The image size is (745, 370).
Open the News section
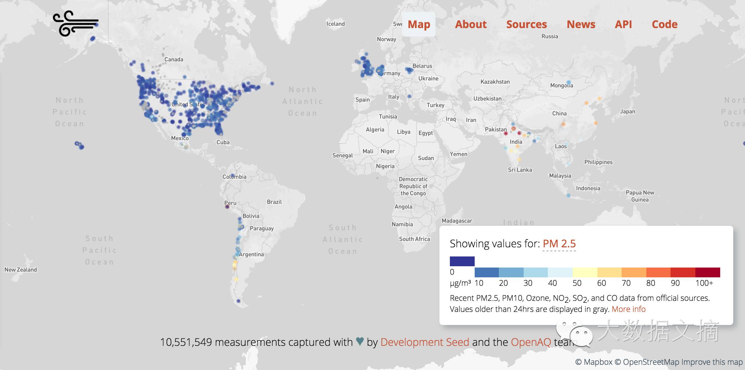click(x=581, y=24)
